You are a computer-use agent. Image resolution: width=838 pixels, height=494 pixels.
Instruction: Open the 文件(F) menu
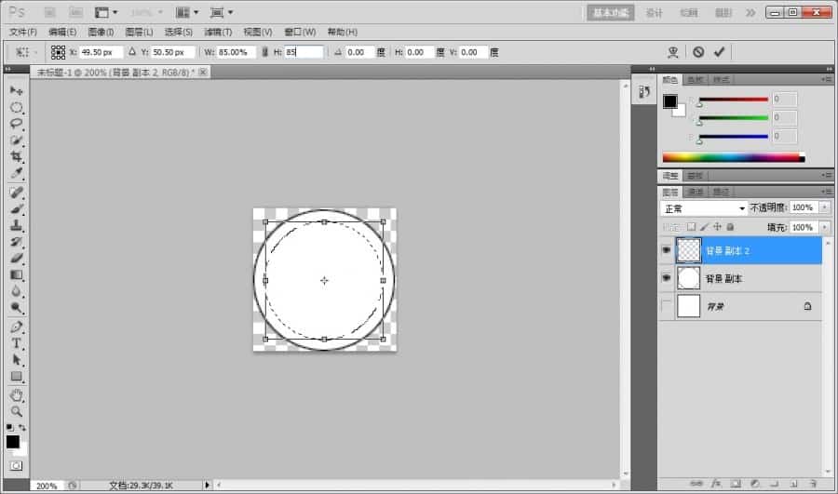(22, 32)
